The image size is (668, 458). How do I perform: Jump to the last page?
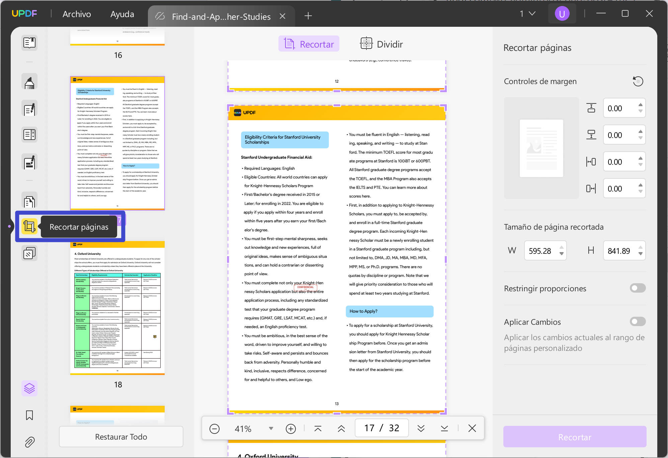[444, 429]
